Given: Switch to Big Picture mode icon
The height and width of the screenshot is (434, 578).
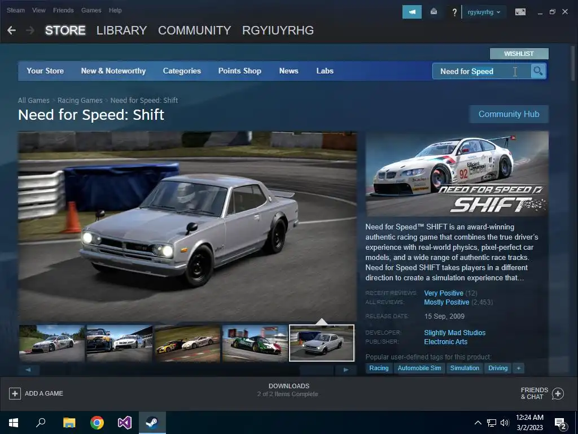Looking at the screenshot, I should pyautogui.click(x=520, y=12).
